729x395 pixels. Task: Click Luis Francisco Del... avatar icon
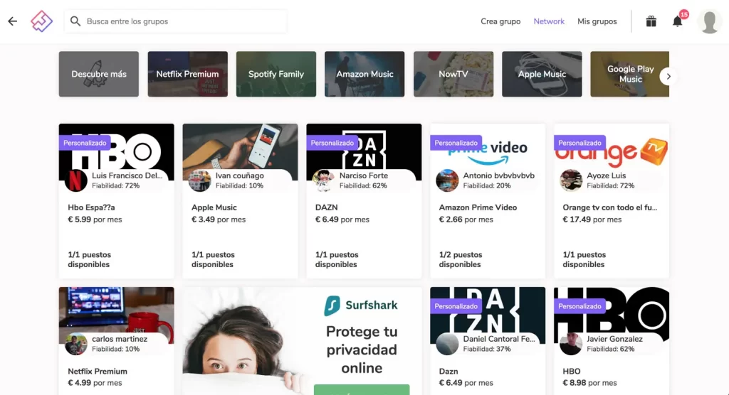75,180
